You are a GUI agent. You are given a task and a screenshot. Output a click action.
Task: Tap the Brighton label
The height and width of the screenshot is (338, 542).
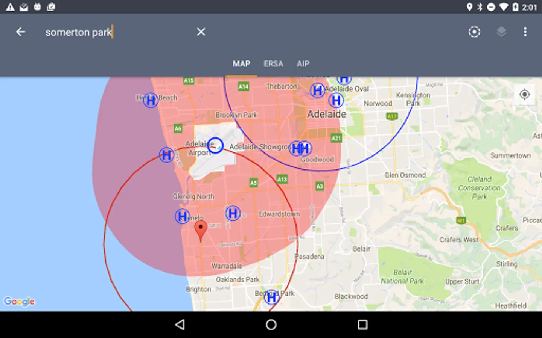(198, 289)
